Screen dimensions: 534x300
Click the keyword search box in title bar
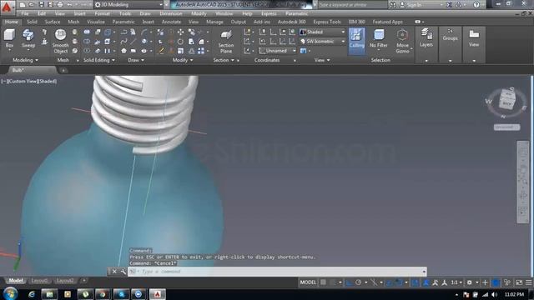(352, 5)
